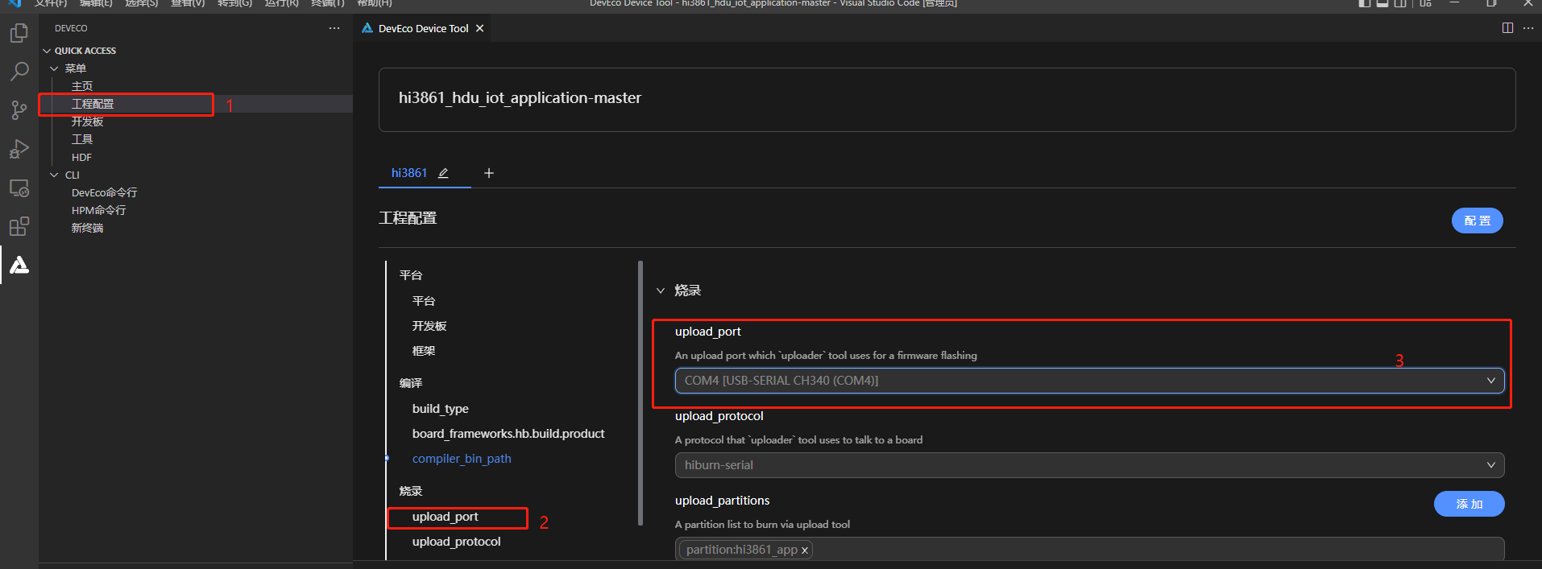Screen dimensions: 1542x569
Task: Click the project title hi3861_hdu_iot_application-master
Action: click(520, 98)
